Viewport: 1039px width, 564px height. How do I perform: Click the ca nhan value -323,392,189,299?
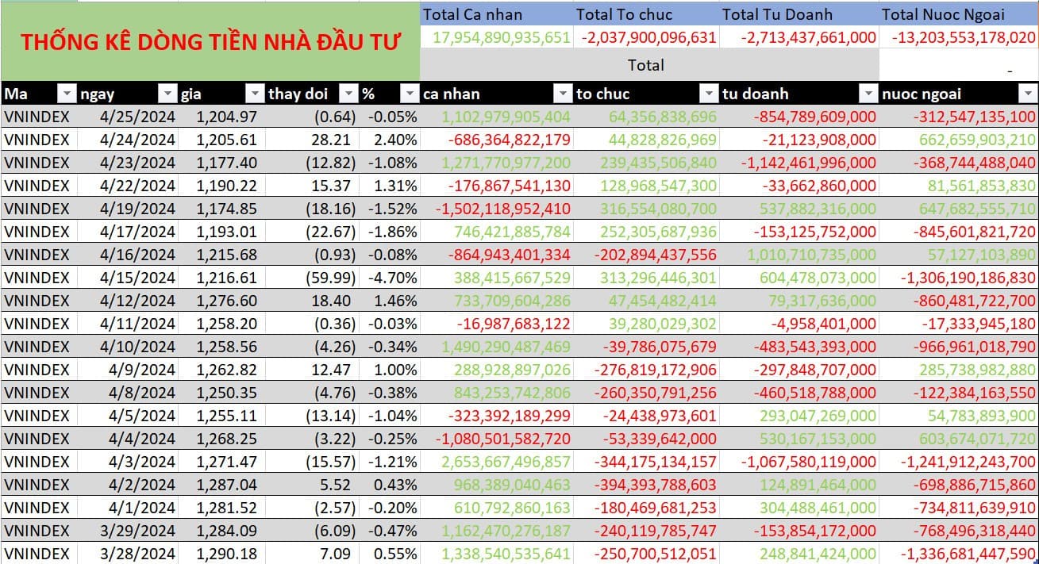point(510,416)
